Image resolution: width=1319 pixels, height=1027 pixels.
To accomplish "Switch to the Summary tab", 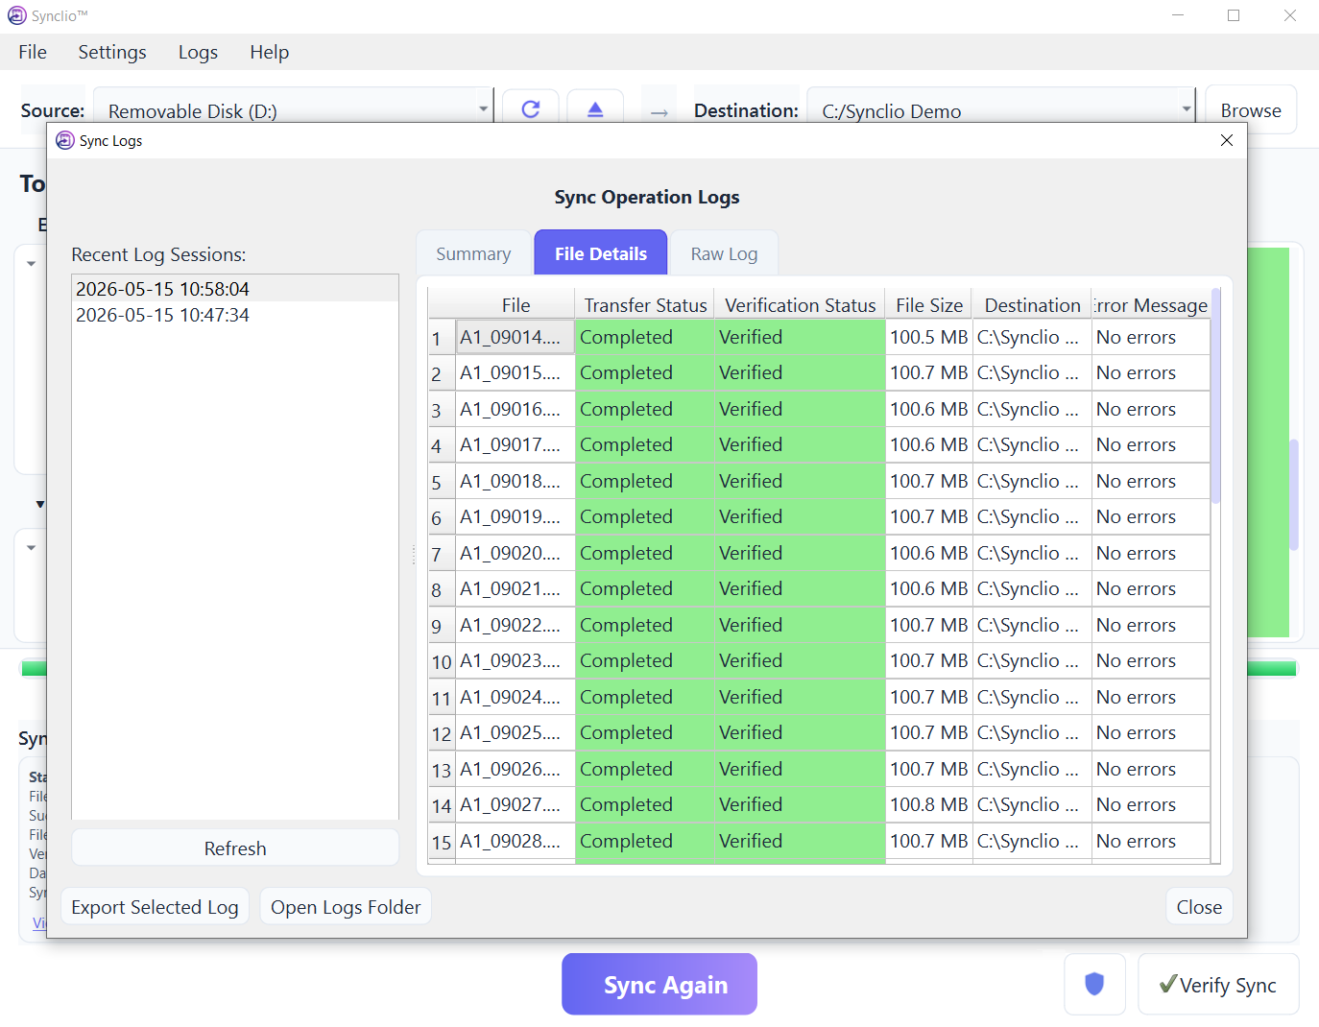I will pos(473,253).
